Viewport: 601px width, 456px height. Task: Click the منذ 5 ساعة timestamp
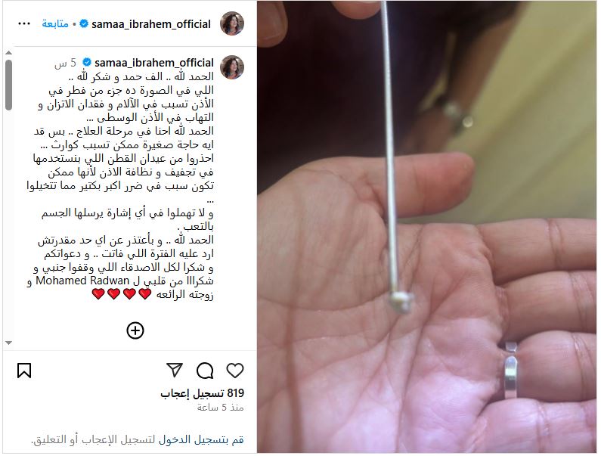[x=221, y=408]
